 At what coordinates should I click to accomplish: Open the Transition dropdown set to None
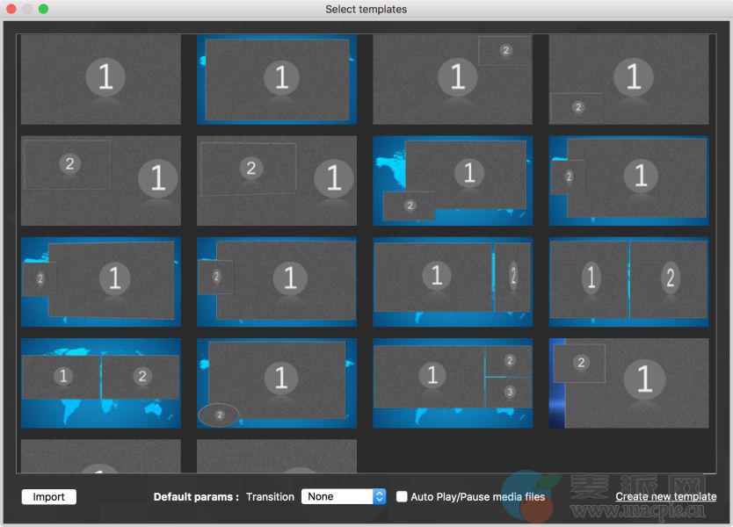(344, 496)
